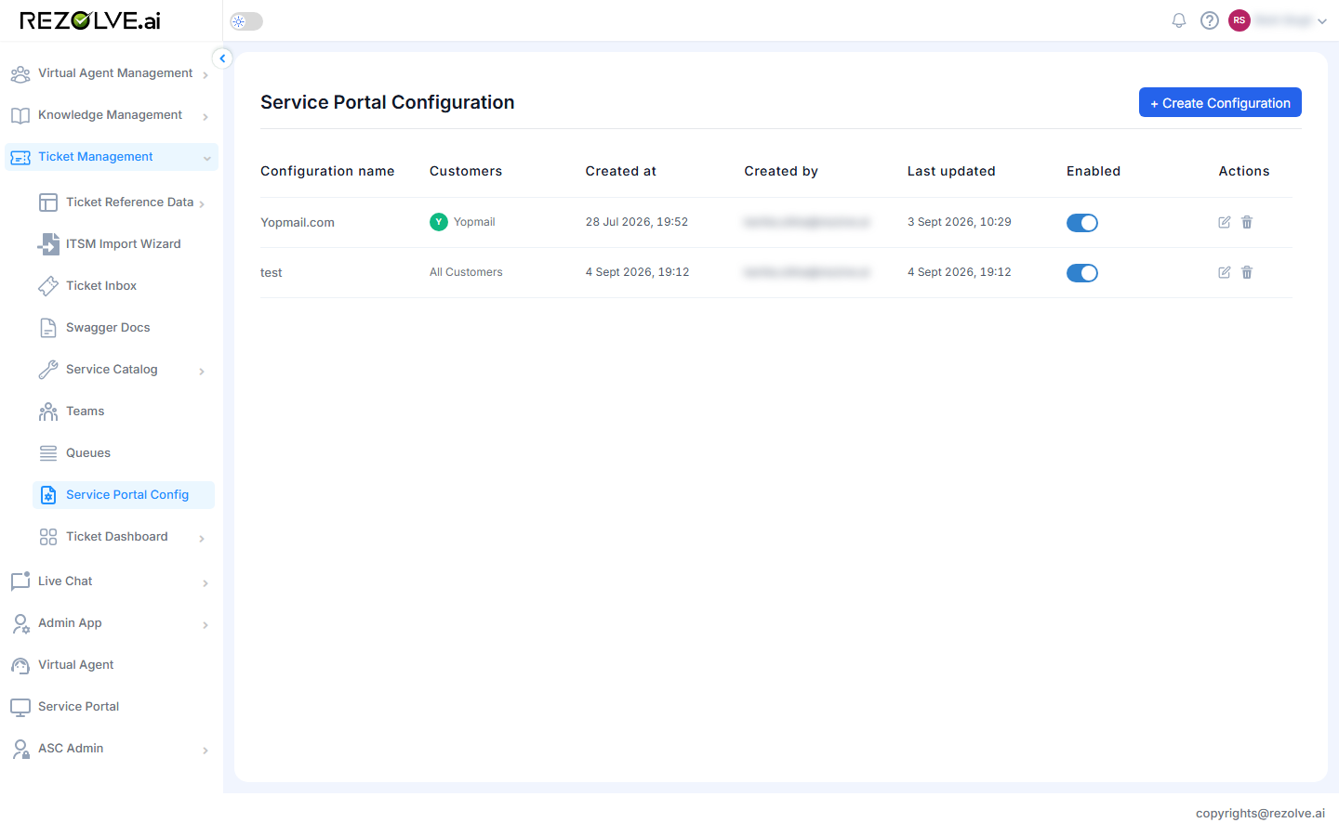Click the Swagger Docs document icon
Screen dimensions: 1339x836
(x=48, y=328)
